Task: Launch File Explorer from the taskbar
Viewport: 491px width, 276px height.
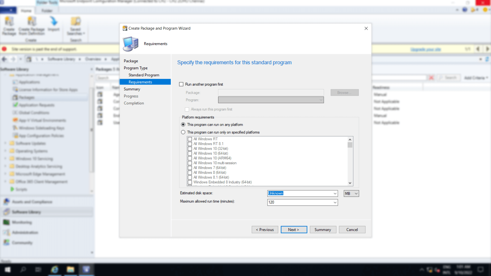Action: tap(70, 269)
